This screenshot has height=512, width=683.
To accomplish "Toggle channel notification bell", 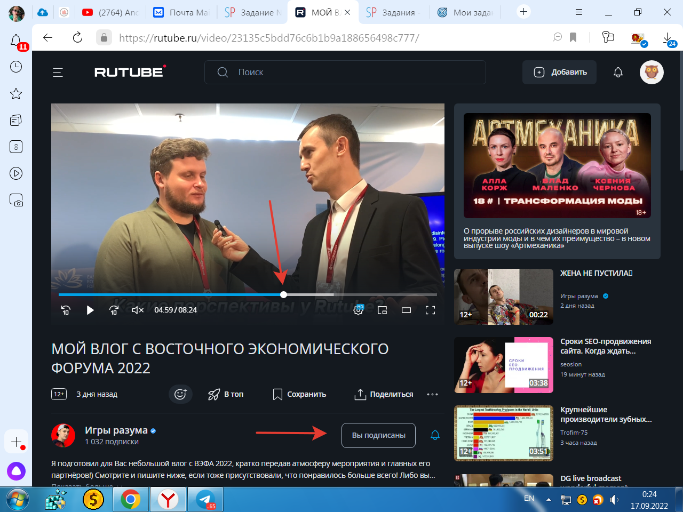I will click(x=435, y=435).
